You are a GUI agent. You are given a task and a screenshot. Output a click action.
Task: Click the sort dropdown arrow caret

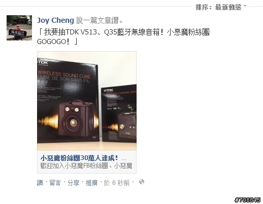click(x=245, y=6)
